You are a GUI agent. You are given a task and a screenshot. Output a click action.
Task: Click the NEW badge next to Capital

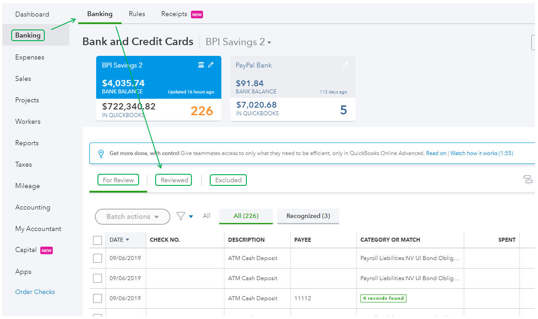click(x=47, y=250)
